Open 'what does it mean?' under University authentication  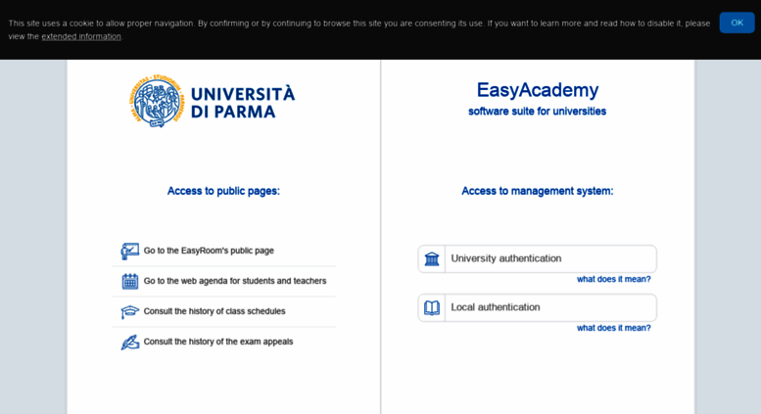[x=613, y=279]
